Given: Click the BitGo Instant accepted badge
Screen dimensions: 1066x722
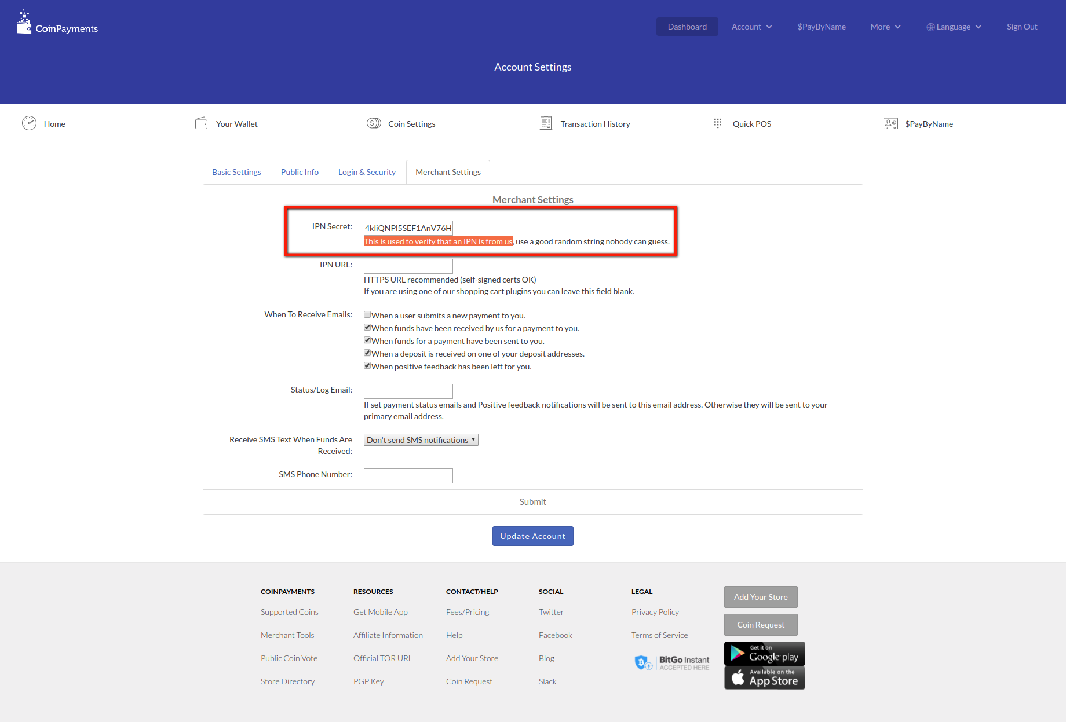Looking at the screenshot, I should point(672,663).
